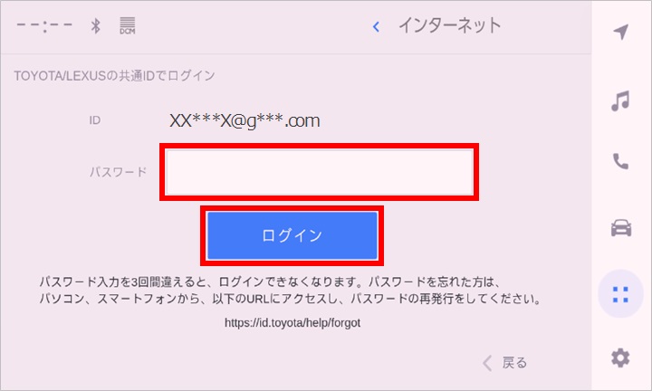Image resolution: width=652 pixels, height=391 pixels.
Task: Focus the パスワード input field
Action: pos(319,172)
